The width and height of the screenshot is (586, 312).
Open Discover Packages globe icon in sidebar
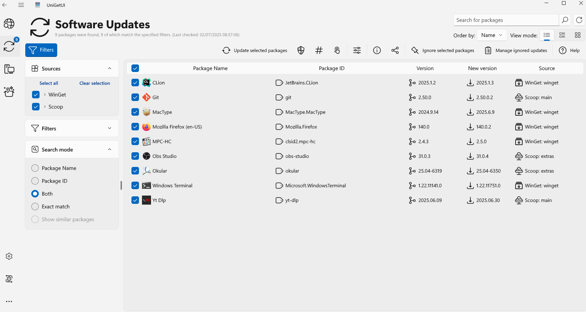click(9, 24)
